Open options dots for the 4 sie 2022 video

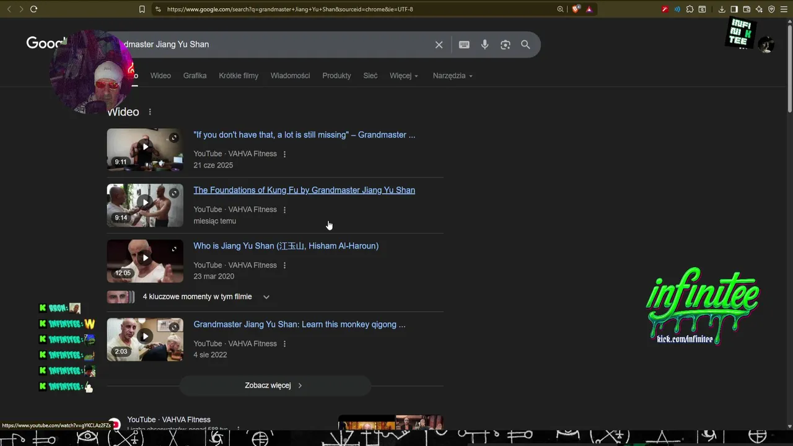[284, 344]
